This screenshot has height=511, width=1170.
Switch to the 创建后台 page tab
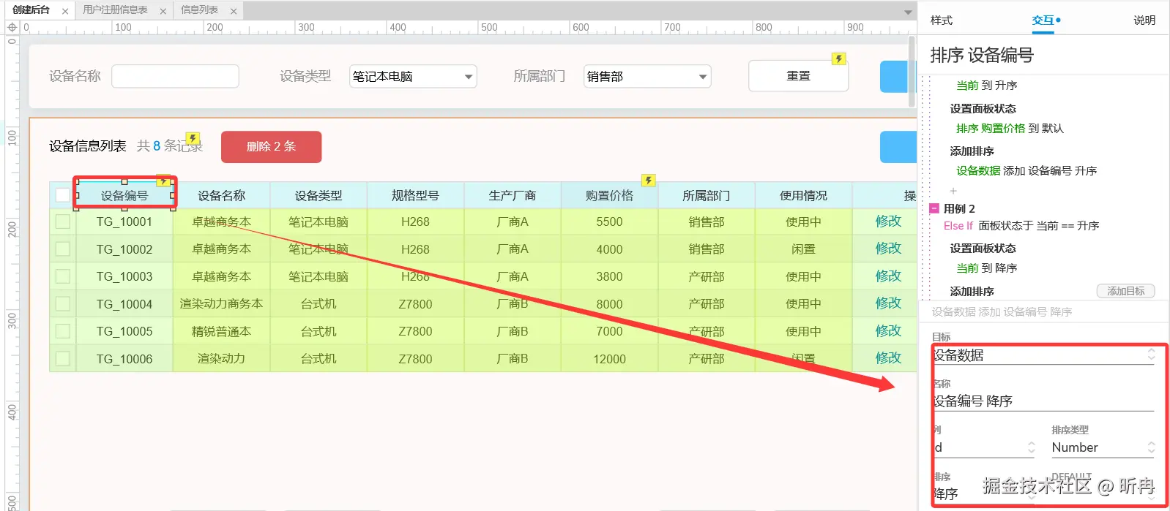[x=31, y=10]
